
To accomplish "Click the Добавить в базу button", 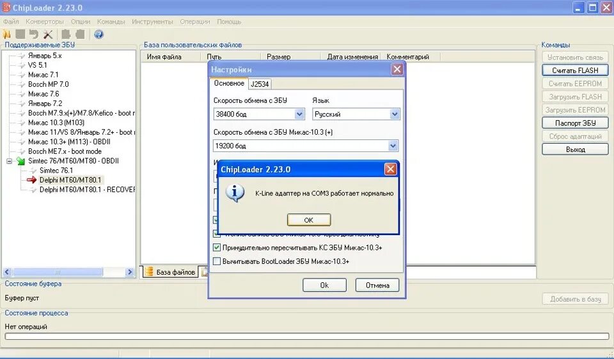I will 575,299.
